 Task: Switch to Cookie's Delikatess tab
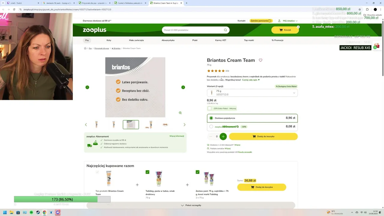pyautogui.click(x=131, y=3)
